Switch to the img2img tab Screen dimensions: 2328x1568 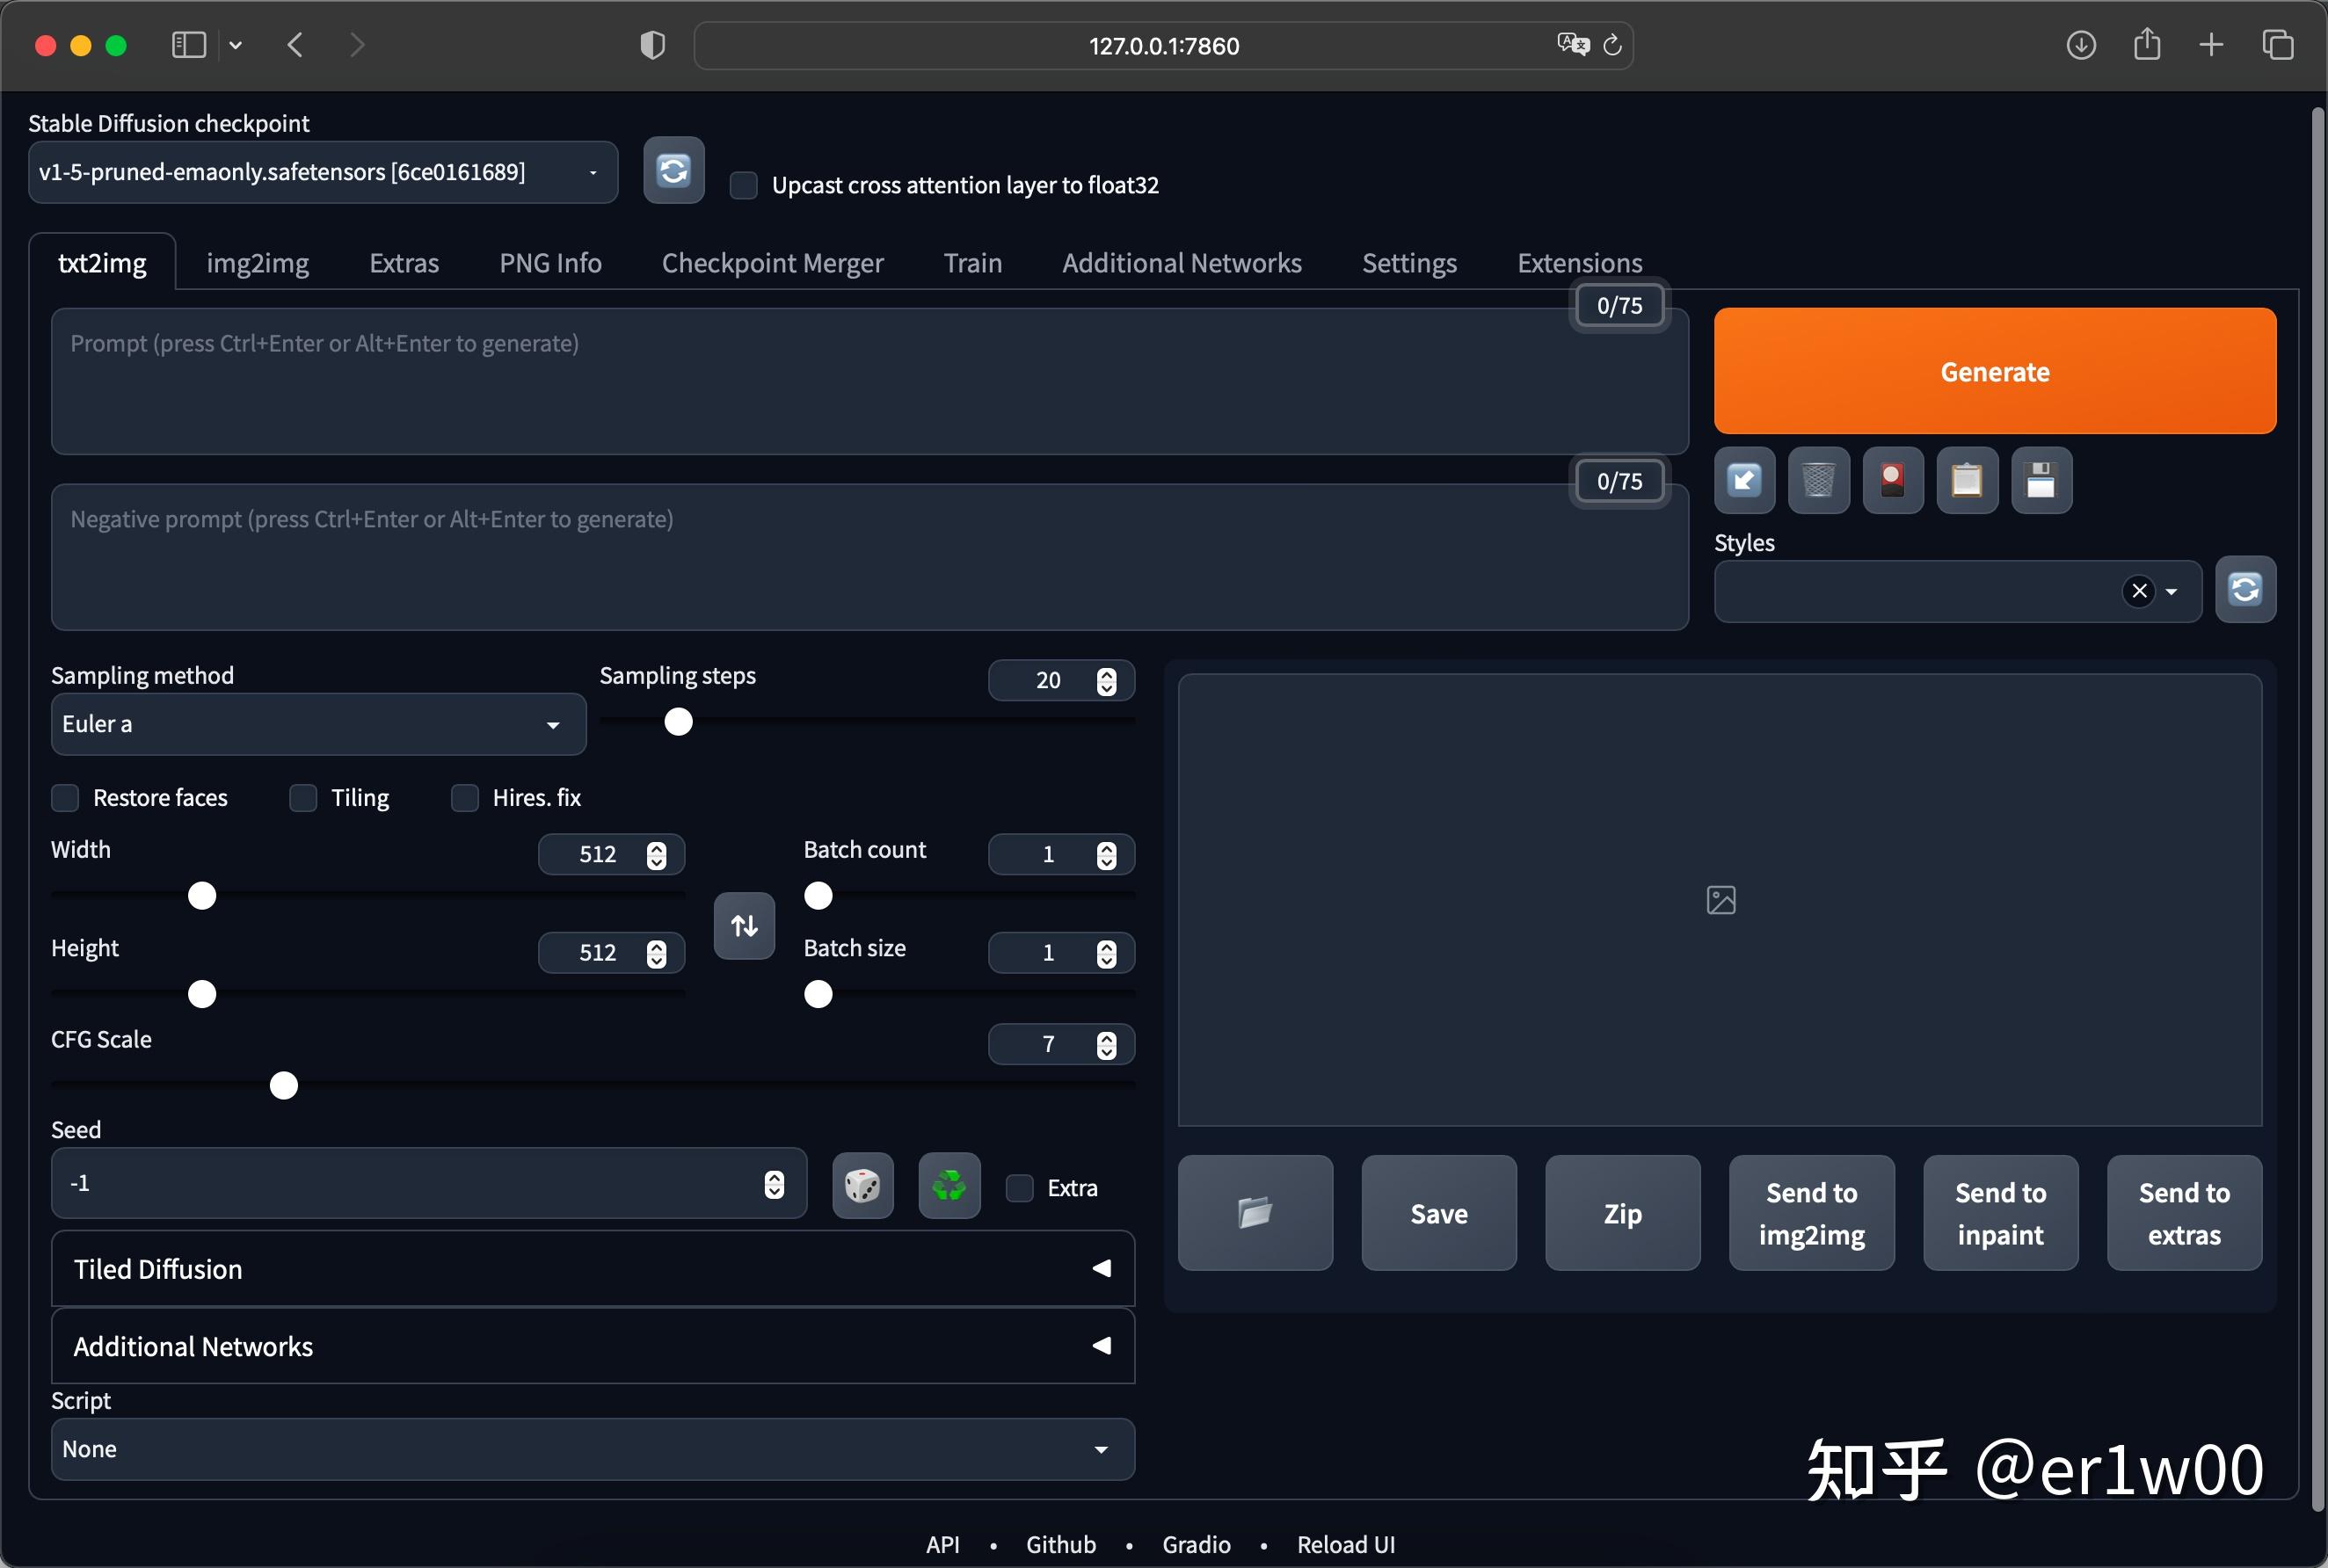coord(257,263)
